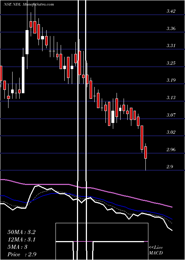Click the 12MA : 3.1 legend entry
Viewport: 185px width, 260px height.
coord(21,240)
